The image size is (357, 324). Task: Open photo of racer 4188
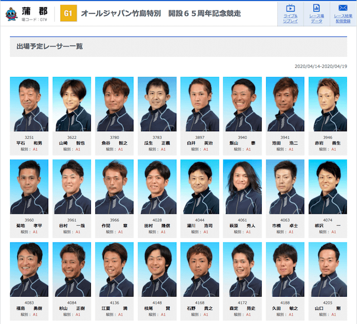pyautogui.click(x=285, y=269)
